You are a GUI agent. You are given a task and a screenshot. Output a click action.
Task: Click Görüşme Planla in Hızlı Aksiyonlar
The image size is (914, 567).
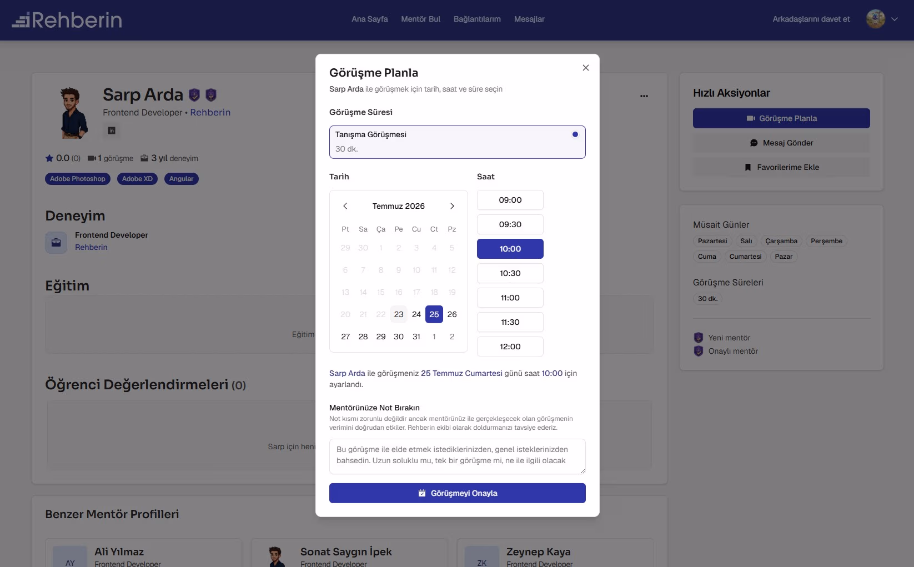pos(781,118)
